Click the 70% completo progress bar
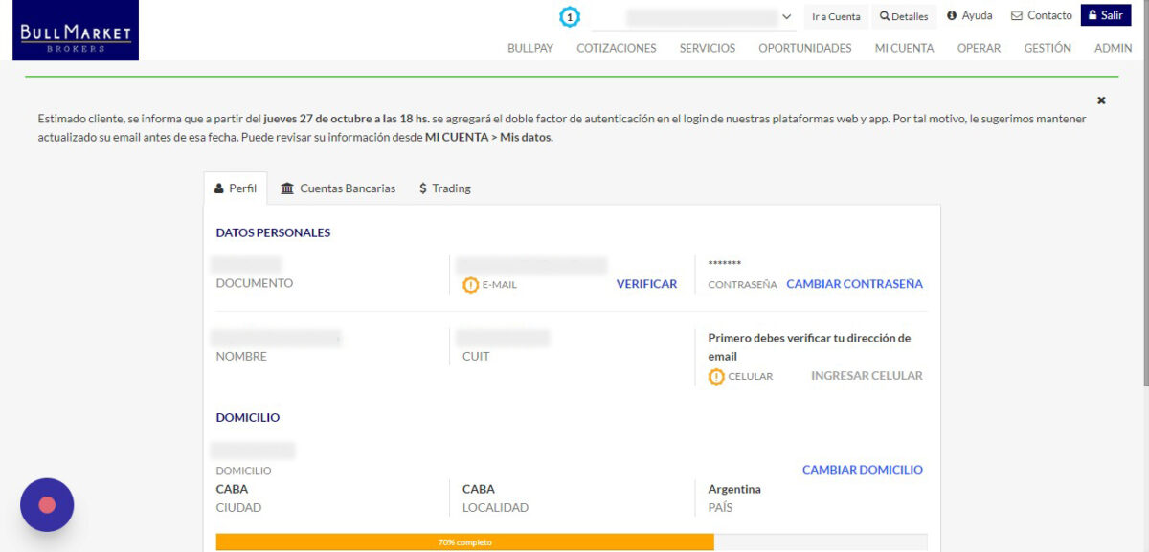The width and height of the screenshot is (1149, 552). tap(465, 541)
